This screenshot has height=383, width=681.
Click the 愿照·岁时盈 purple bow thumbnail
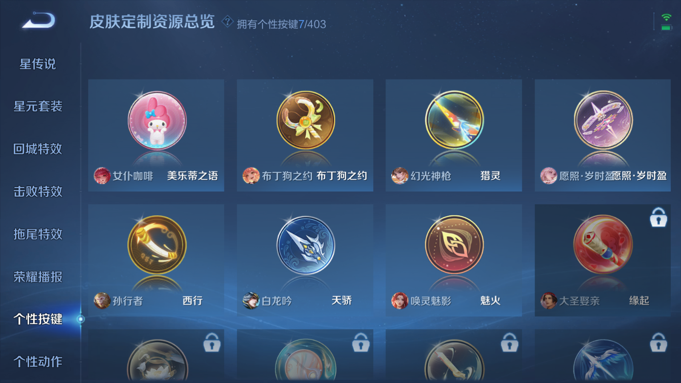click(603, 120)
